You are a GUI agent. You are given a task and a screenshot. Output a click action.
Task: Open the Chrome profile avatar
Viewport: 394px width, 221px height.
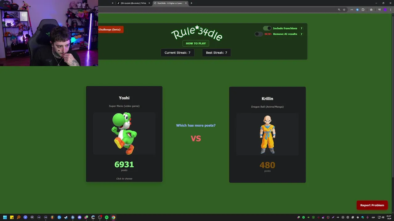(385, 10)
